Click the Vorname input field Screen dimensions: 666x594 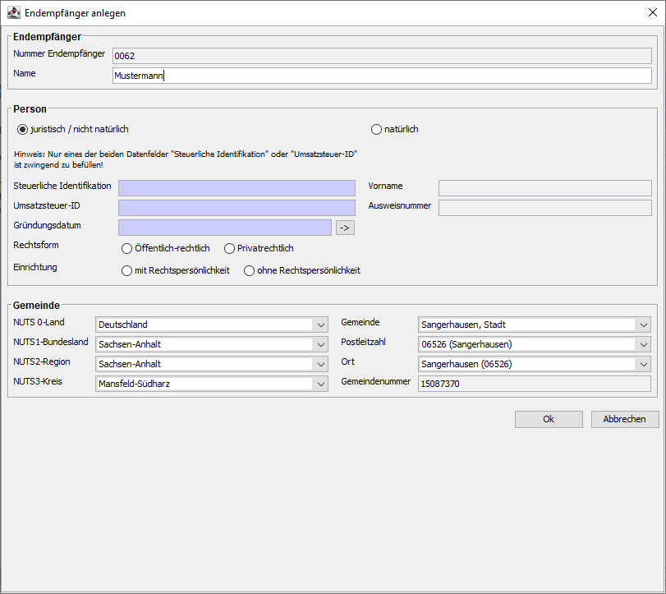[545, 188]
